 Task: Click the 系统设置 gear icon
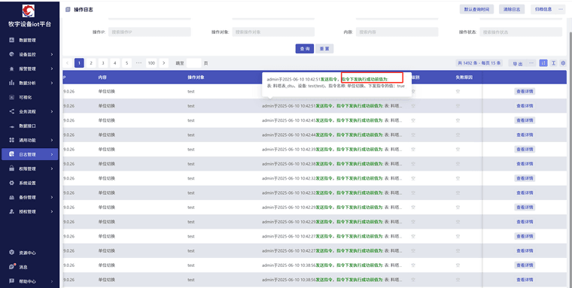point(11,183)
